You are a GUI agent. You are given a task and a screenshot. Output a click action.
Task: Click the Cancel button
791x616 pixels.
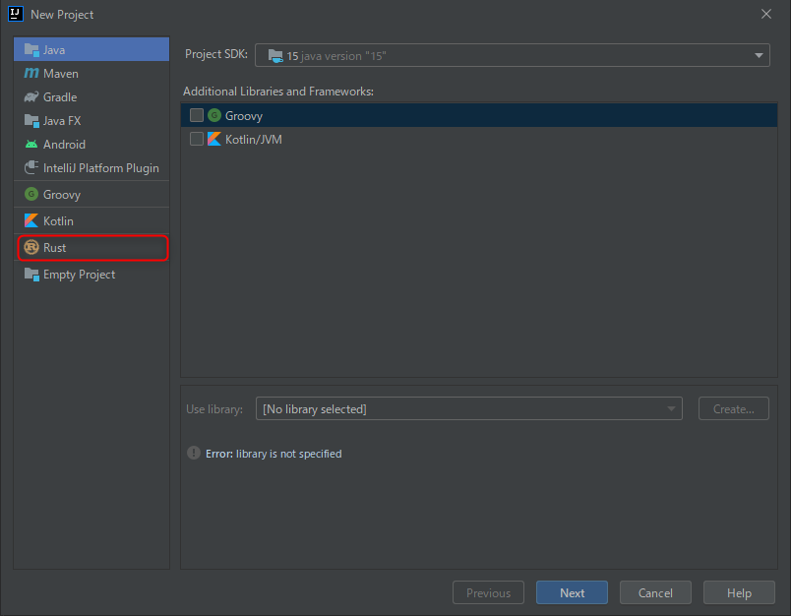coord(655,592)
